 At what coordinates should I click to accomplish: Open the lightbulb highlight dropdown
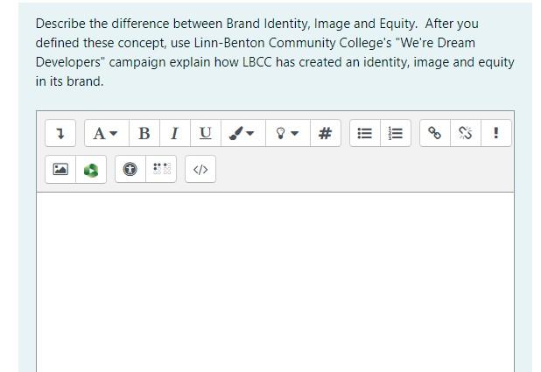[288, 133]
